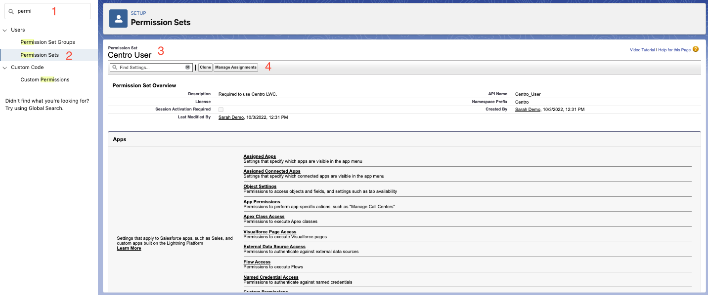Image resolution: width=708 pixels, height=295 pixels.
Task: Click the SETUP breadcrumb label
Action: (x=138, y=13)
